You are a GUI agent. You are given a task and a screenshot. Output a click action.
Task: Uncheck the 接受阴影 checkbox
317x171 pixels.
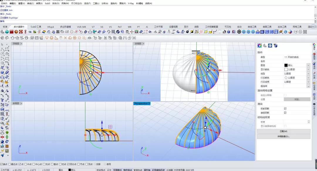pyautogui.click(x=285, y=113)
